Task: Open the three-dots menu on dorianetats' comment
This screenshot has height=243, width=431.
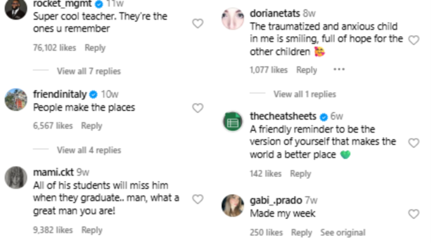Action: 339,69
